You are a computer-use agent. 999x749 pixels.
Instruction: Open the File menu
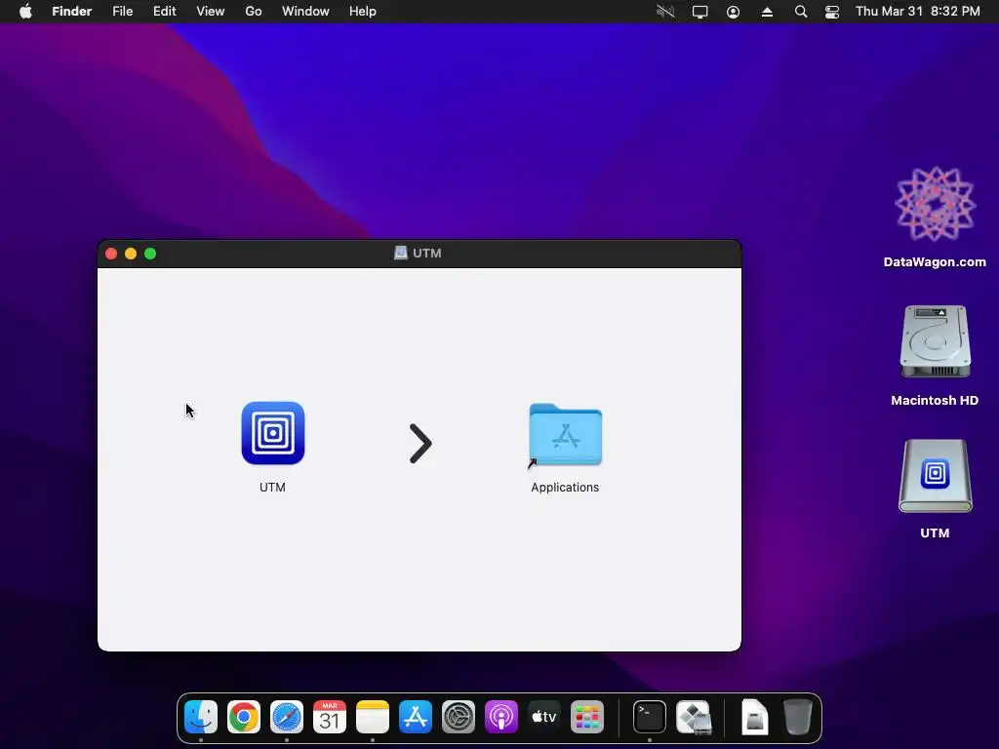coord(122,12)
